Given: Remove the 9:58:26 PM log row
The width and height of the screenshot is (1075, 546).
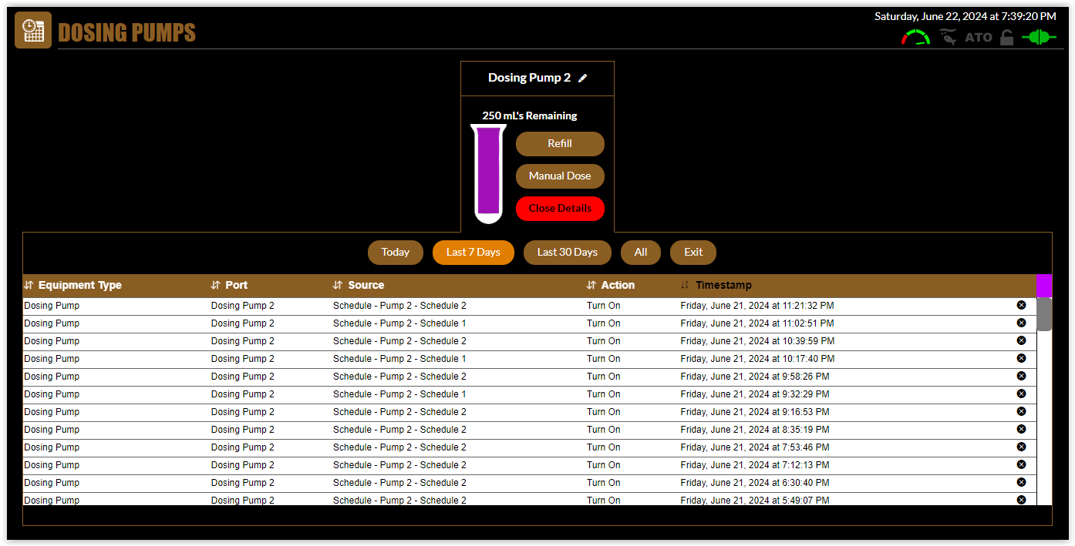Looking at the screenshot, I should (1021, 376).
